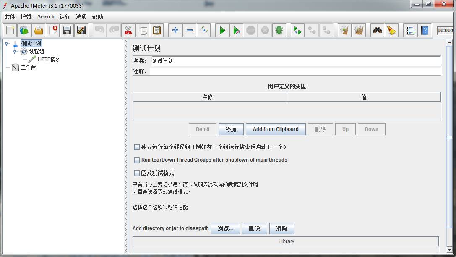This screenshot has width=456, height=257.
Task: Click the Toggle enable/disable icon
Action: point(204,30)
